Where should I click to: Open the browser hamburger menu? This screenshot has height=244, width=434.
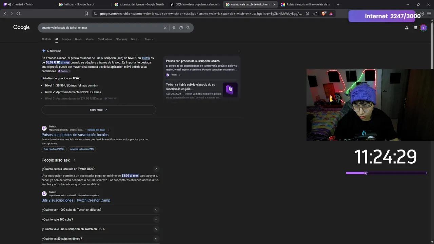[x=429, y=14]
